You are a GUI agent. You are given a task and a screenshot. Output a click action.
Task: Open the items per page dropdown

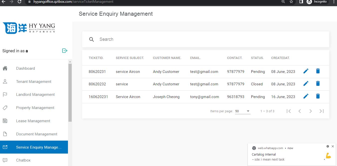242,111
